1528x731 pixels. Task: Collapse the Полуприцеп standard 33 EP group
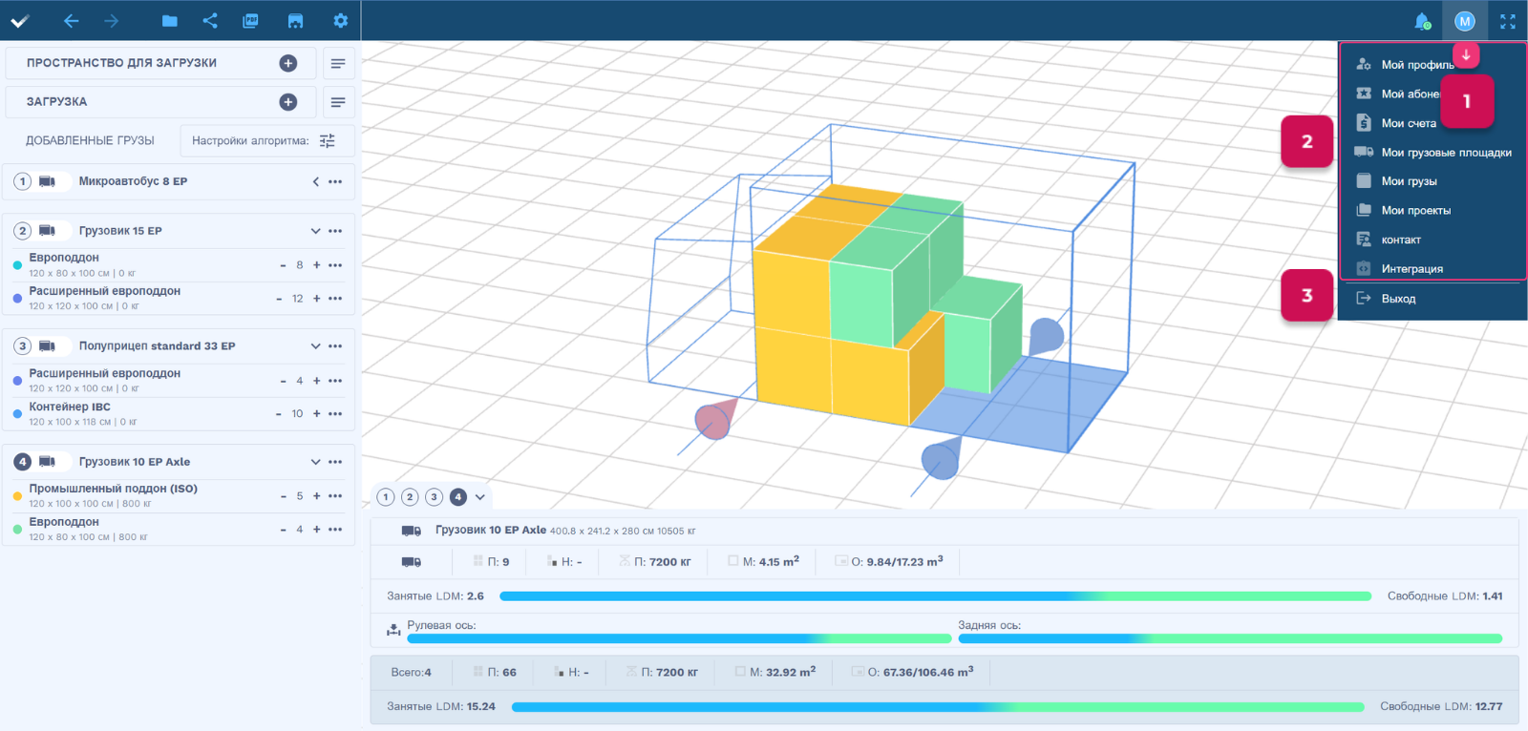coord(315,346)
